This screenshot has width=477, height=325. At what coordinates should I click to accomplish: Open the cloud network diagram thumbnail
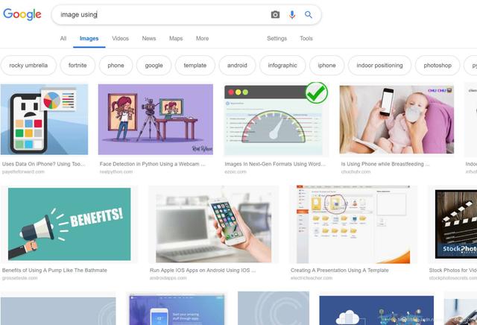coord(376,310)
